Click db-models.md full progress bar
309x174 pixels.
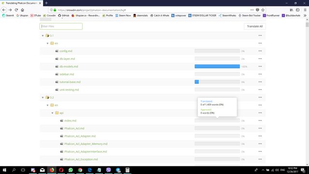[217, 66]
